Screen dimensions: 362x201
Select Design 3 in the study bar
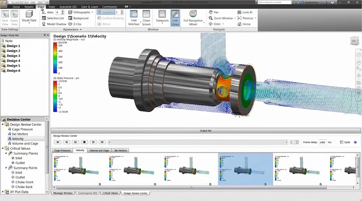point(13,56)
